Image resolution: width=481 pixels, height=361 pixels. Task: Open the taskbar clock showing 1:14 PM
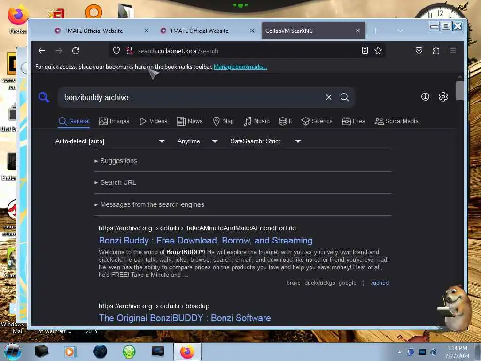(457, 352)
